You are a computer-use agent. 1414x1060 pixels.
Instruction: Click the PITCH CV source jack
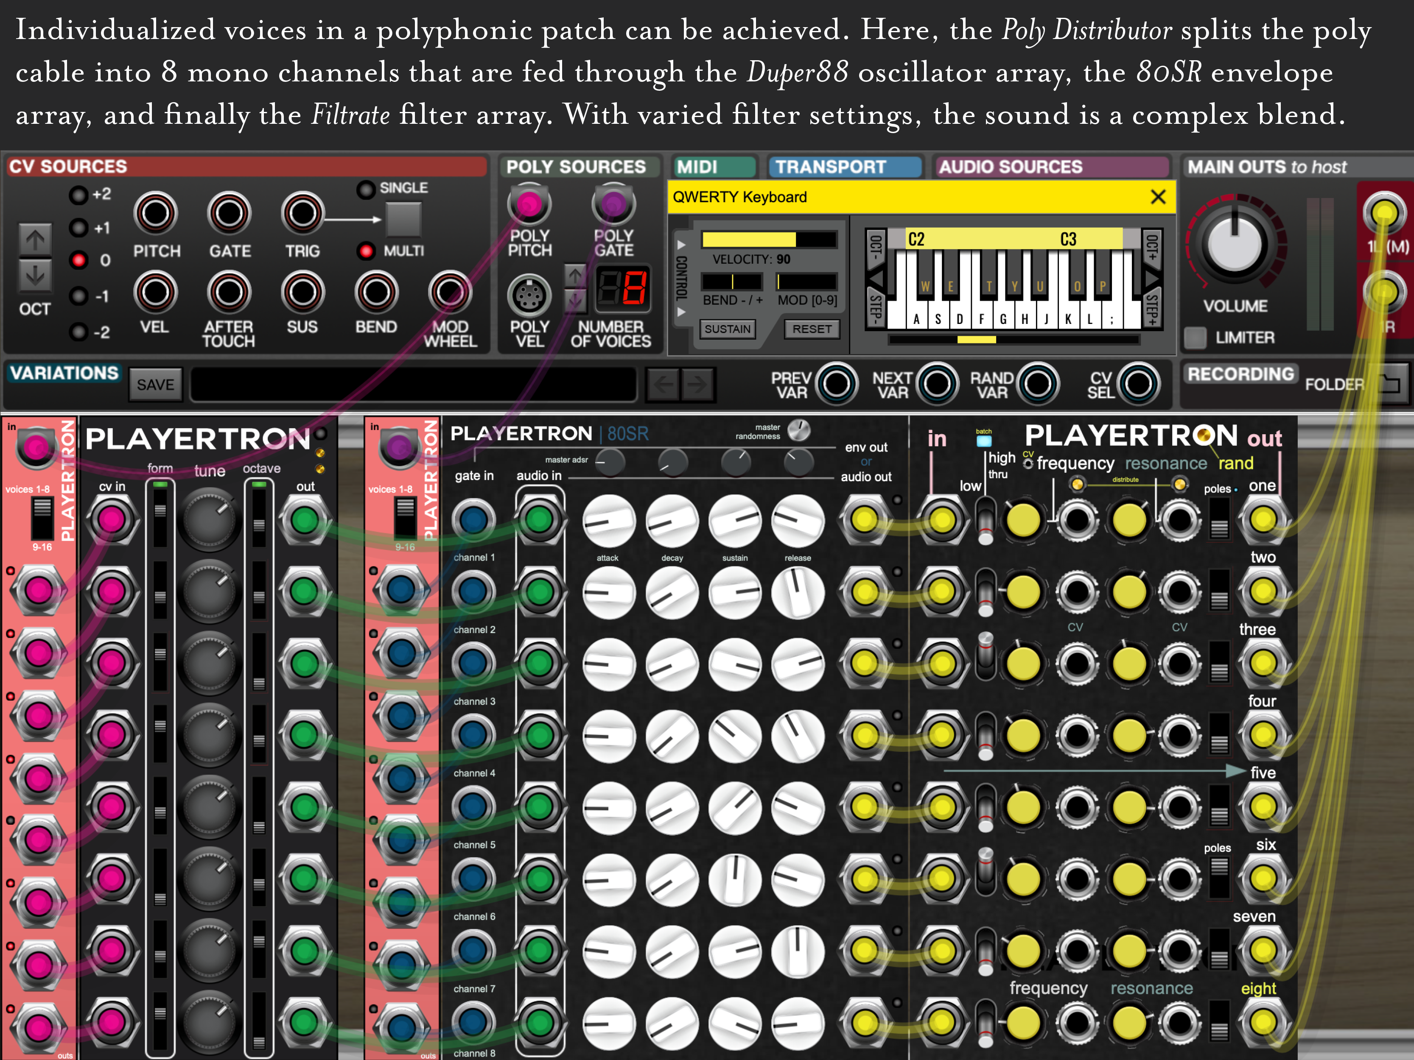pos(155,213)
